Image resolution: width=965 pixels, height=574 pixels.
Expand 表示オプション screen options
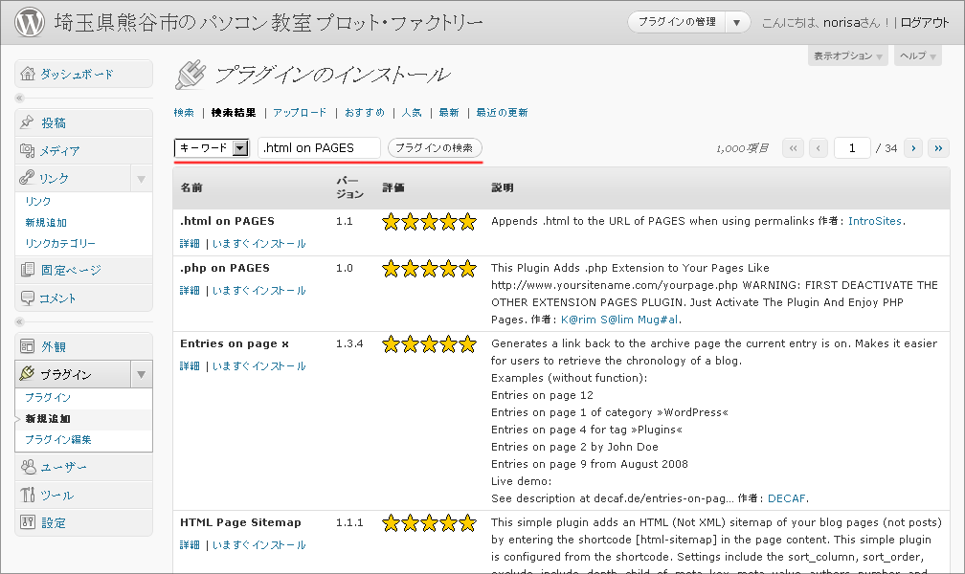pyautogui.click(x=847, y=56)
